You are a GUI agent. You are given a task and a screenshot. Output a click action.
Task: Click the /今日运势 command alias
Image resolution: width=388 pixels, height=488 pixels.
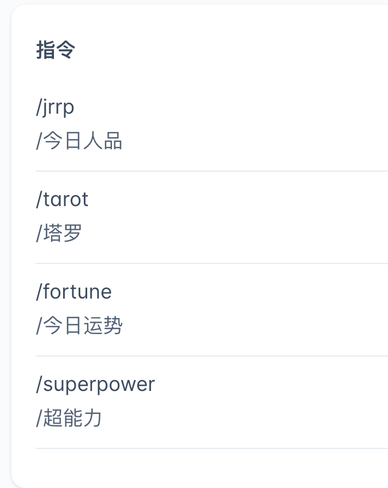[79, 326]
